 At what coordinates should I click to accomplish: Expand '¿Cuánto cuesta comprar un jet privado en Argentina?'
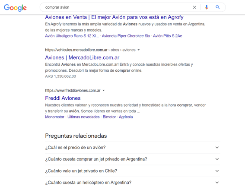tap(133, 159)
